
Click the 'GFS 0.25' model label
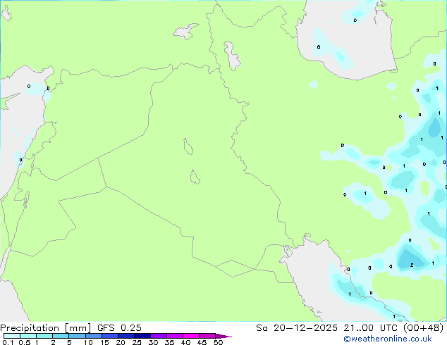119,328
